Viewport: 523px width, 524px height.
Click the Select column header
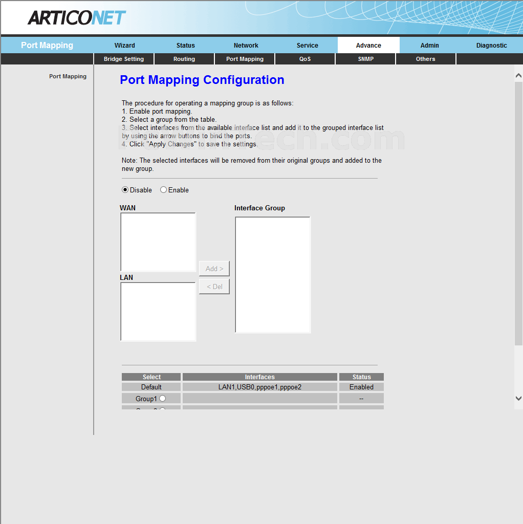tap(151, 377)
